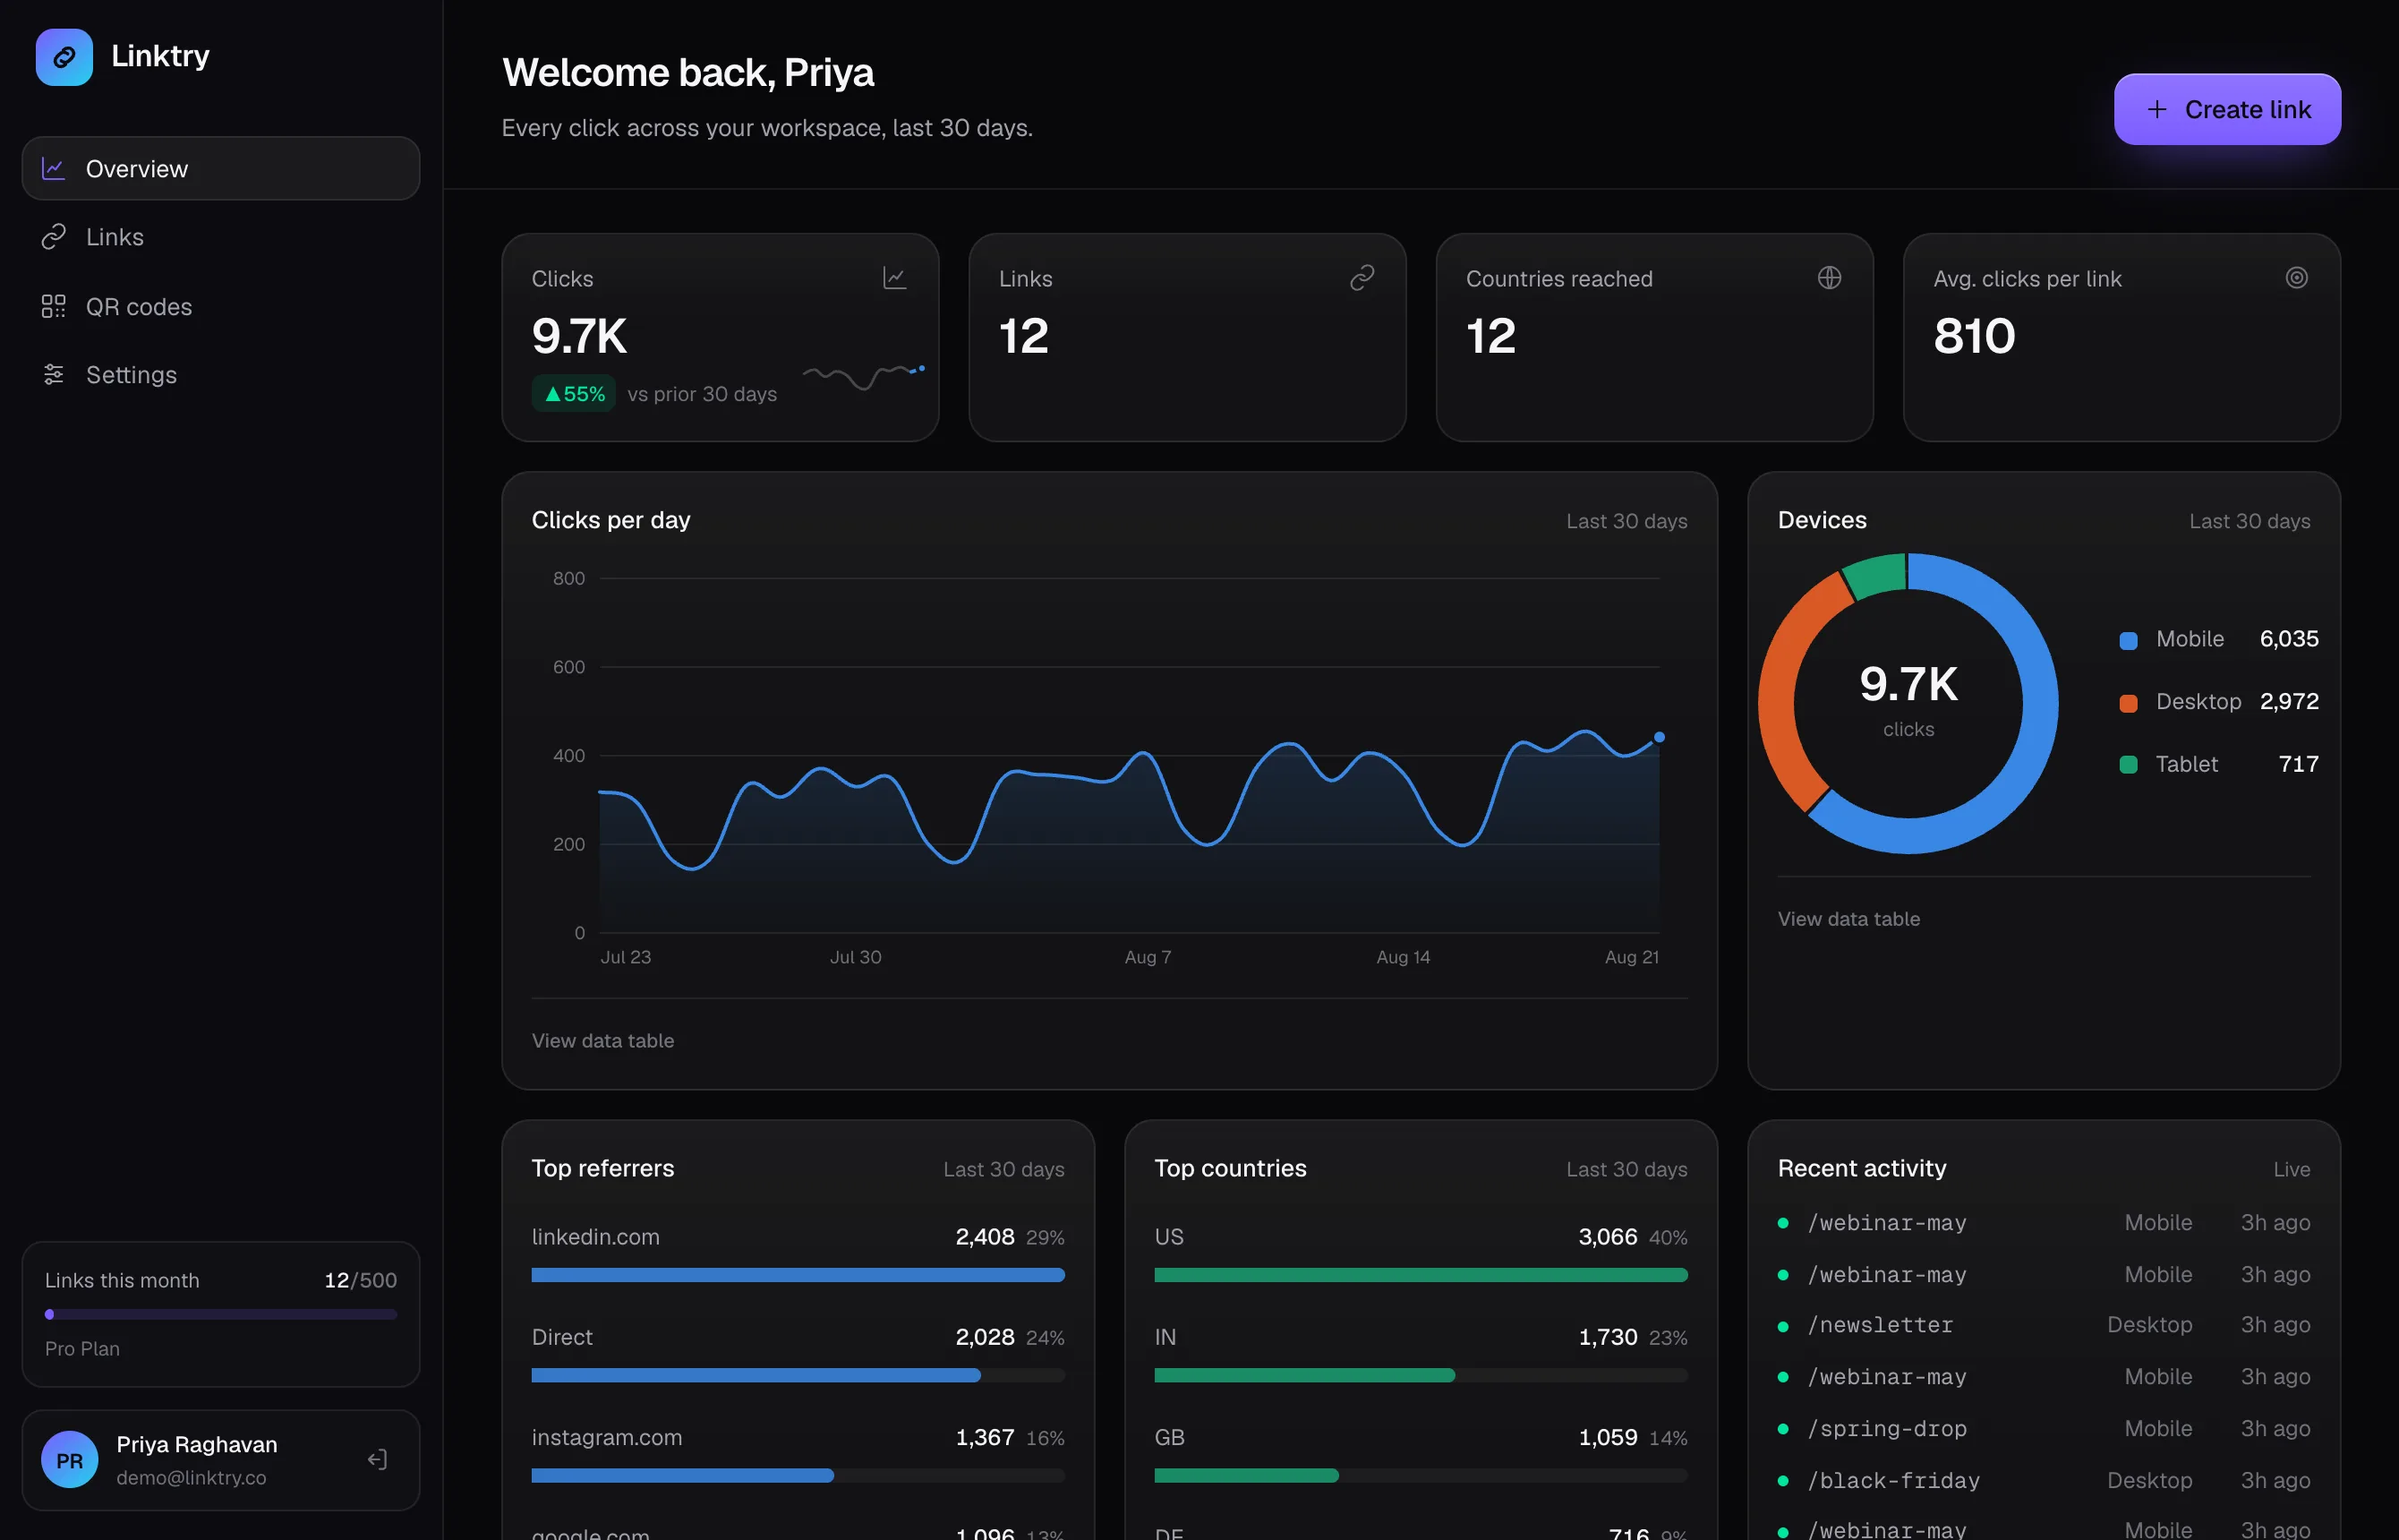Click the Direct referrer label
The height and width of the screenshot is (1540, 2399).
562,1337
